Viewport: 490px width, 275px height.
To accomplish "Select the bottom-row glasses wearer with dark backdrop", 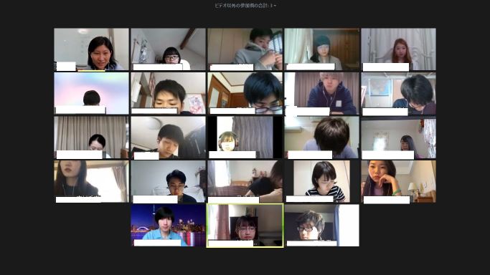I will pyautogui.click(x=322, y=226).
